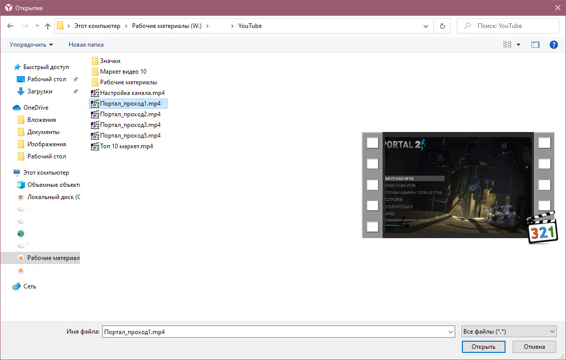
Task: Click the forward navigation arrow
Action: click(x=25, y=26)
